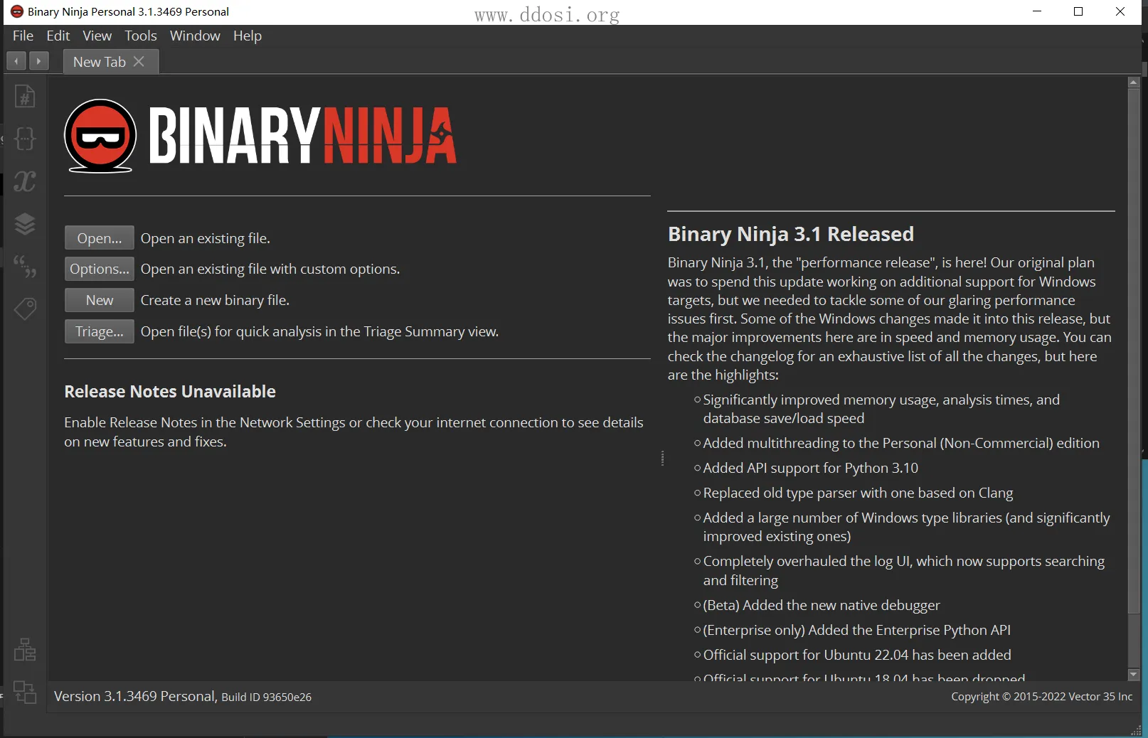Click the Open... button
This screenshot has height=738, width=1148.
pyautogui.click(x=100, y=238)
